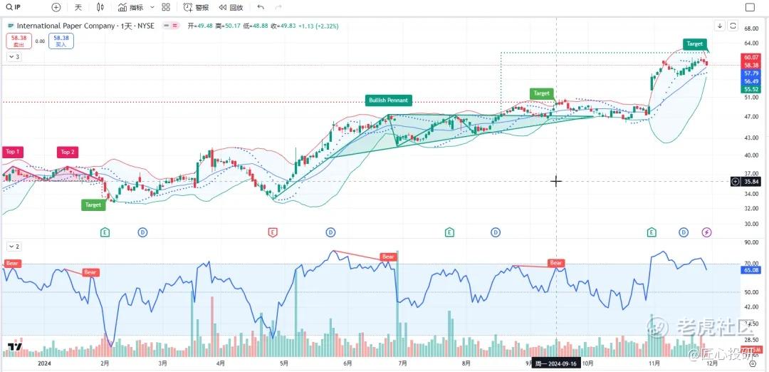Click the 高=50.17 high value
The image size is (769, 372).
coord(228,26)
